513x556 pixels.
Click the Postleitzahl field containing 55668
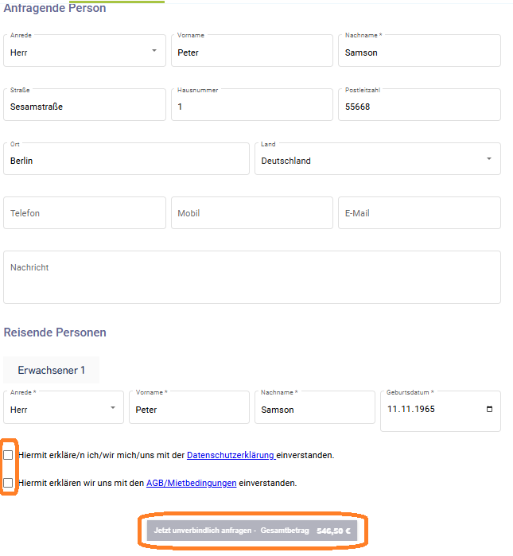419,105
